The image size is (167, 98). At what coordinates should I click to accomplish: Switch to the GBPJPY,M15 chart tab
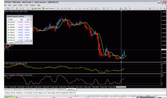click(x=17, y=89)
